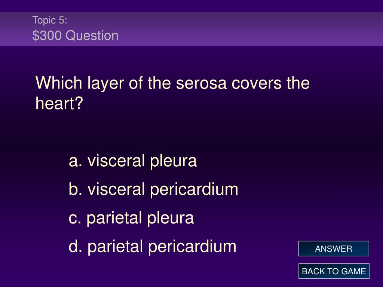Pick answer c. parietal pleura

pyautogui.click(x=131, y=218)
